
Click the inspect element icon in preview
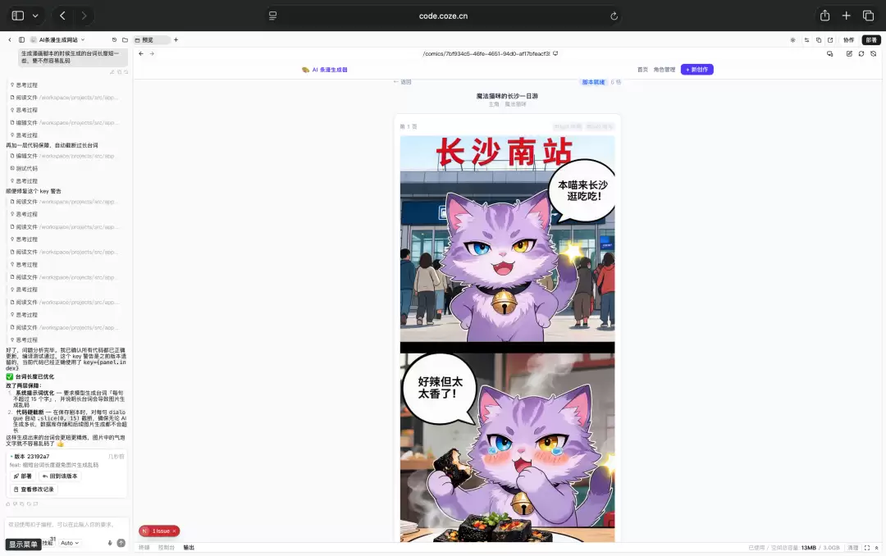pos(873,53)
